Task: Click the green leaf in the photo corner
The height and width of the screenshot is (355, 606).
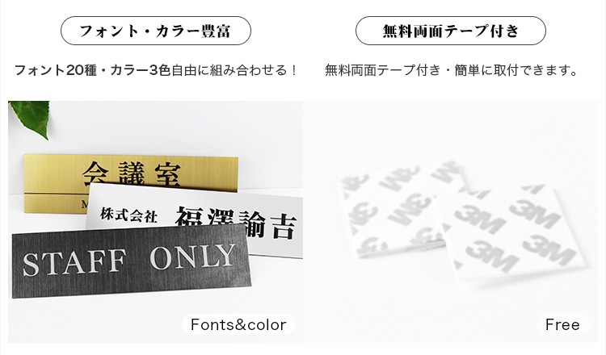Action: [x=30, y=118]
